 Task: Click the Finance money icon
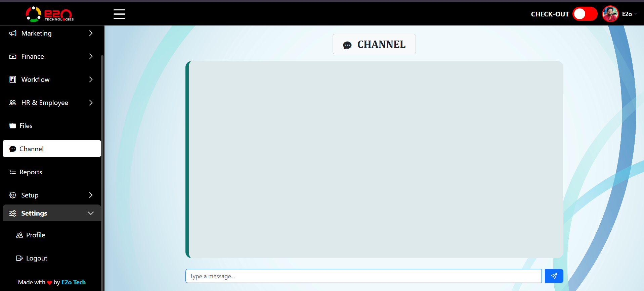tap(13, 56)
